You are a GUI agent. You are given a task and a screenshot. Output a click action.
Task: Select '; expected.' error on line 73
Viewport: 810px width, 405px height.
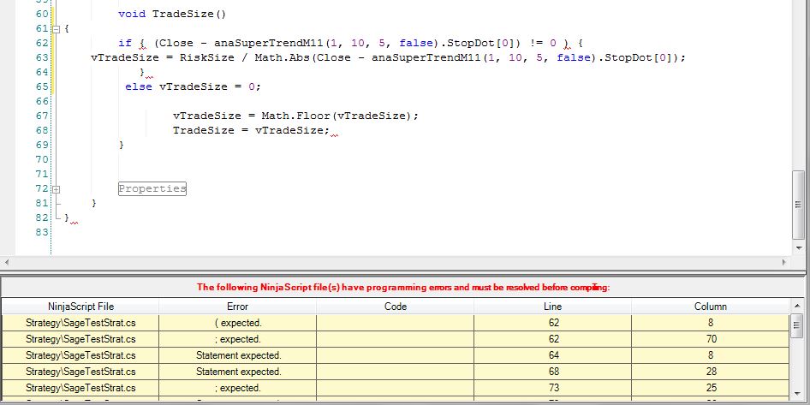(x=396, y=387)
